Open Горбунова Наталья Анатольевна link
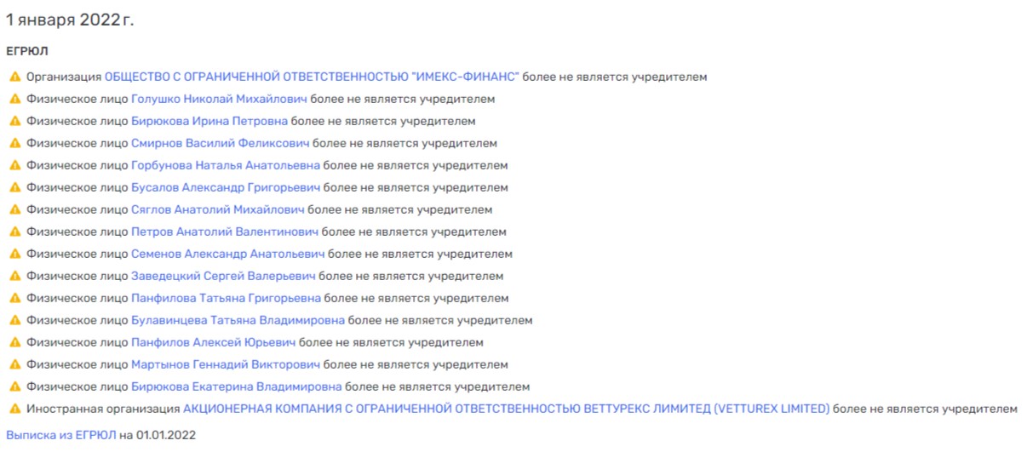1027x452 pixels. [226, 165]
